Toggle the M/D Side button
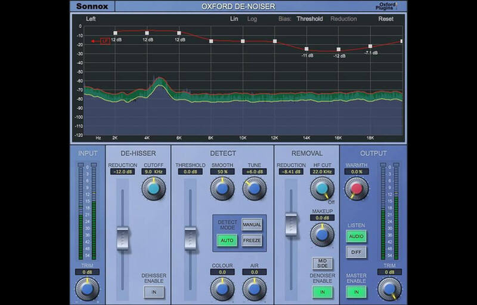Image resolution: width=477 pixels, height=305 pixels. 322,264
